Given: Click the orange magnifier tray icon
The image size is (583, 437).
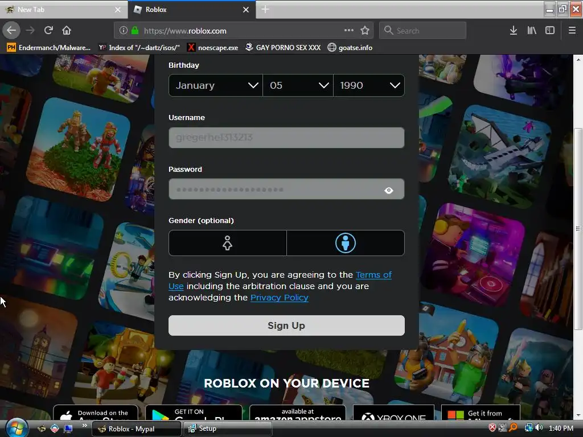Looking at the screenshot, I should pos(513,428).
